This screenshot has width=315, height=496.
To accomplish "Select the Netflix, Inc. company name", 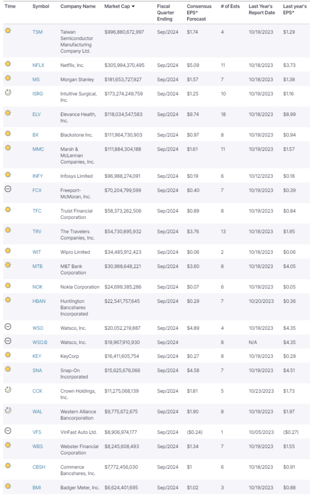I will [x=72, y=65].
